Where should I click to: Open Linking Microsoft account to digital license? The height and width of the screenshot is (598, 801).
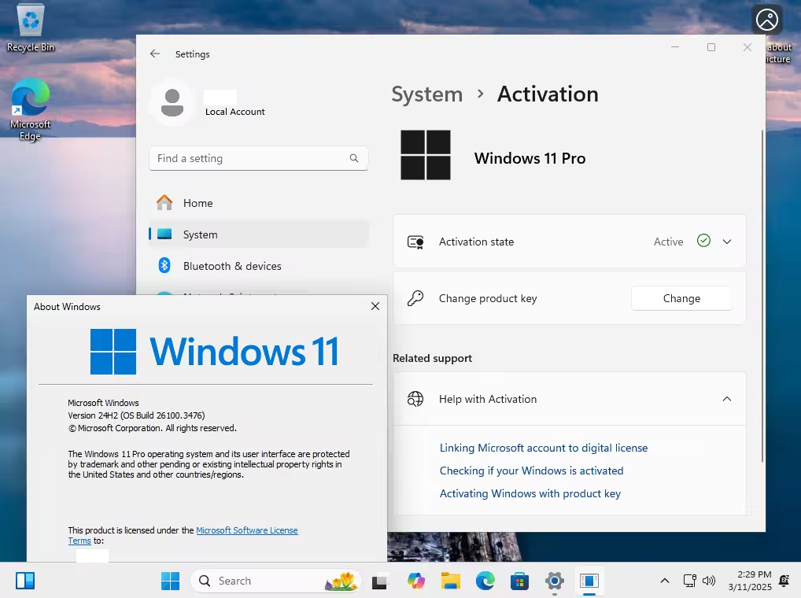(x=544, y=448)
